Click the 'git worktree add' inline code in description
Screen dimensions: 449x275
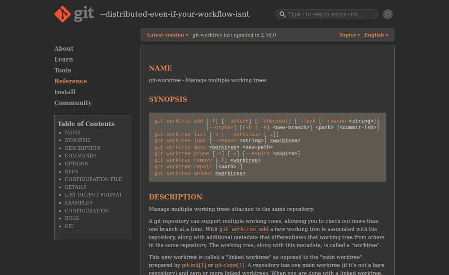[x=244, y=229]
